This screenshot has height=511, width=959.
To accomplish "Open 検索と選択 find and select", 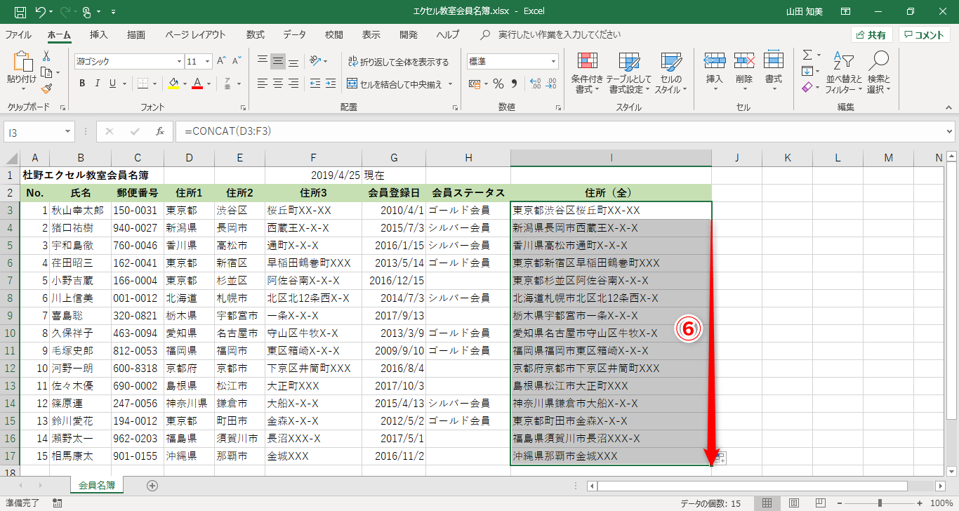I will 879,73.
